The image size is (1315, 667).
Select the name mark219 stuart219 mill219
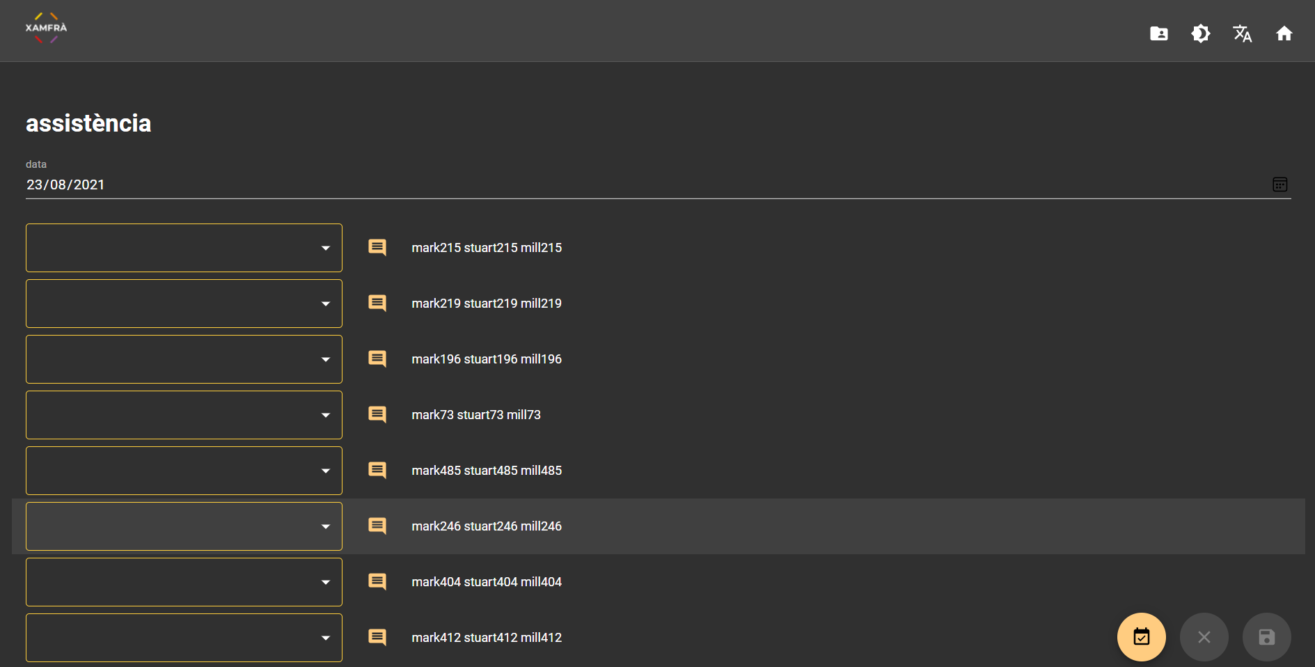pos(487,304)
